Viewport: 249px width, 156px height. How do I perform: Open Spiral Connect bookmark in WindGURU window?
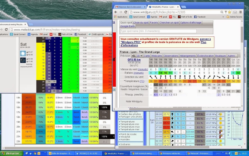[137, 17]
